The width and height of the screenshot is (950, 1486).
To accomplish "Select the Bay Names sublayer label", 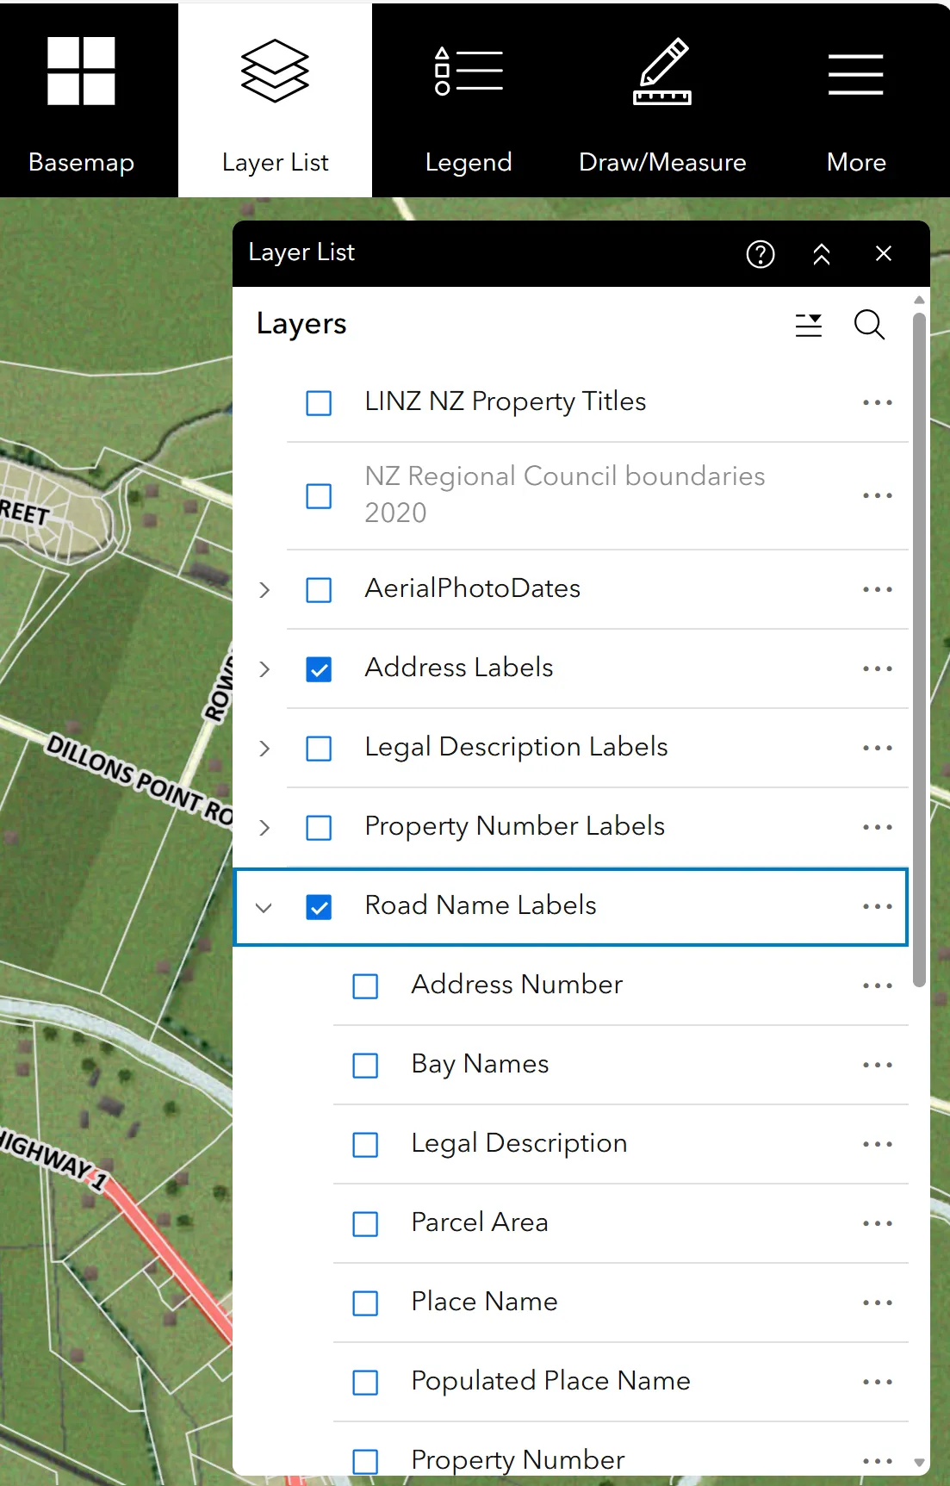I will coord(480,1065).
